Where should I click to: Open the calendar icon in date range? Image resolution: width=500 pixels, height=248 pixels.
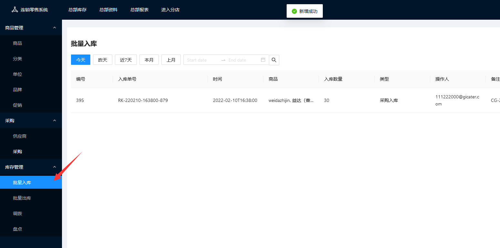(263, 60)
